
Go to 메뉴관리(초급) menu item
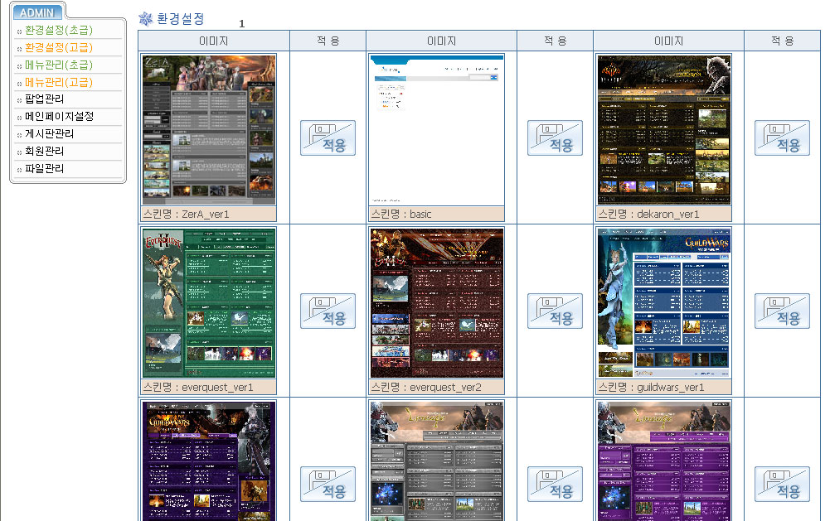coord(58,65)
